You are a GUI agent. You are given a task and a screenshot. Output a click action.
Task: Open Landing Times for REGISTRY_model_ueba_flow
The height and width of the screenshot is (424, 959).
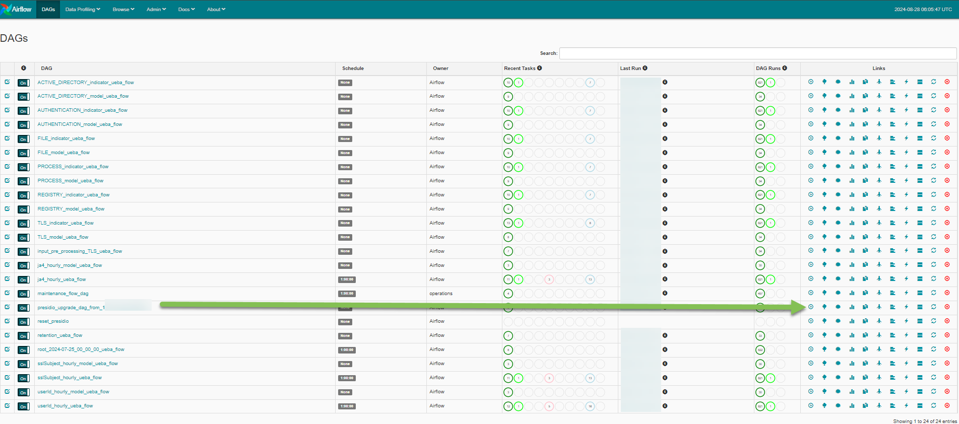click(x=879, y=208)
